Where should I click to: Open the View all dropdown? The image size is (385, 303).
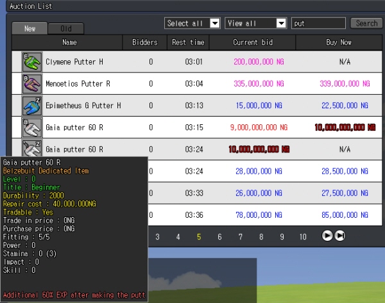(255, 23)
